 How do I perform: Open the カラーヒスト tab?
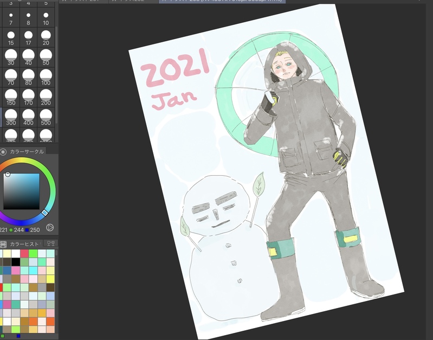(x=24, y=244)
